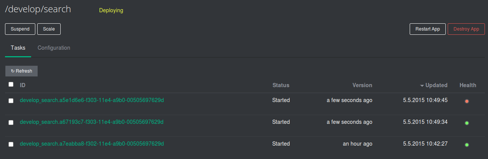Screen dimensions: 488x159
Task: Open task link develop_search.a7eabba8
Action: (92, 144)
